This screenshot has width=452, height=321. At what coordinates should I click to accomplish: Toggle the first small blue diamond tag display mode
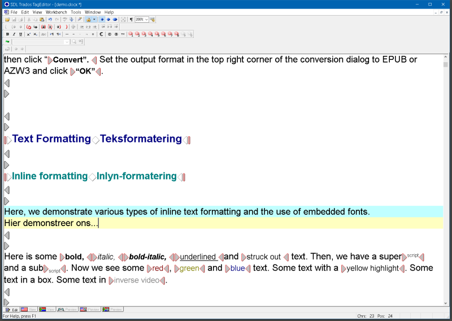point(102,20)
